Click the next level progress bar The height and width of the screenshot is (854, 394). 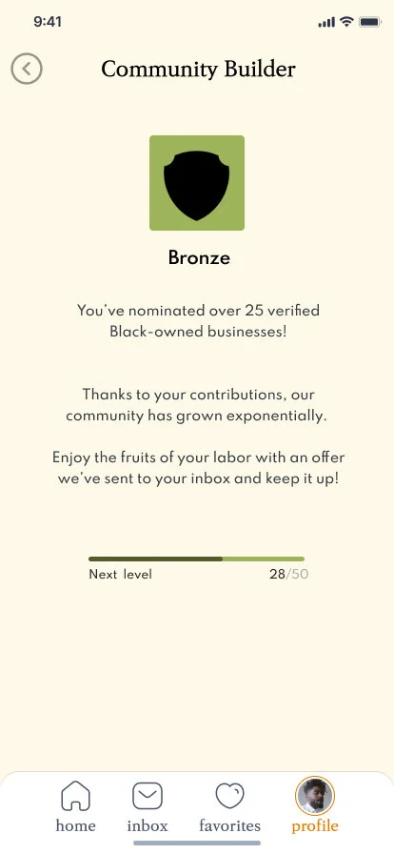196,559
